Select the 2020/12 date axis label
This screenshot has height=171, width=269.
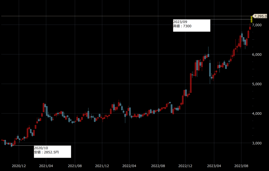tap(19, 166)
